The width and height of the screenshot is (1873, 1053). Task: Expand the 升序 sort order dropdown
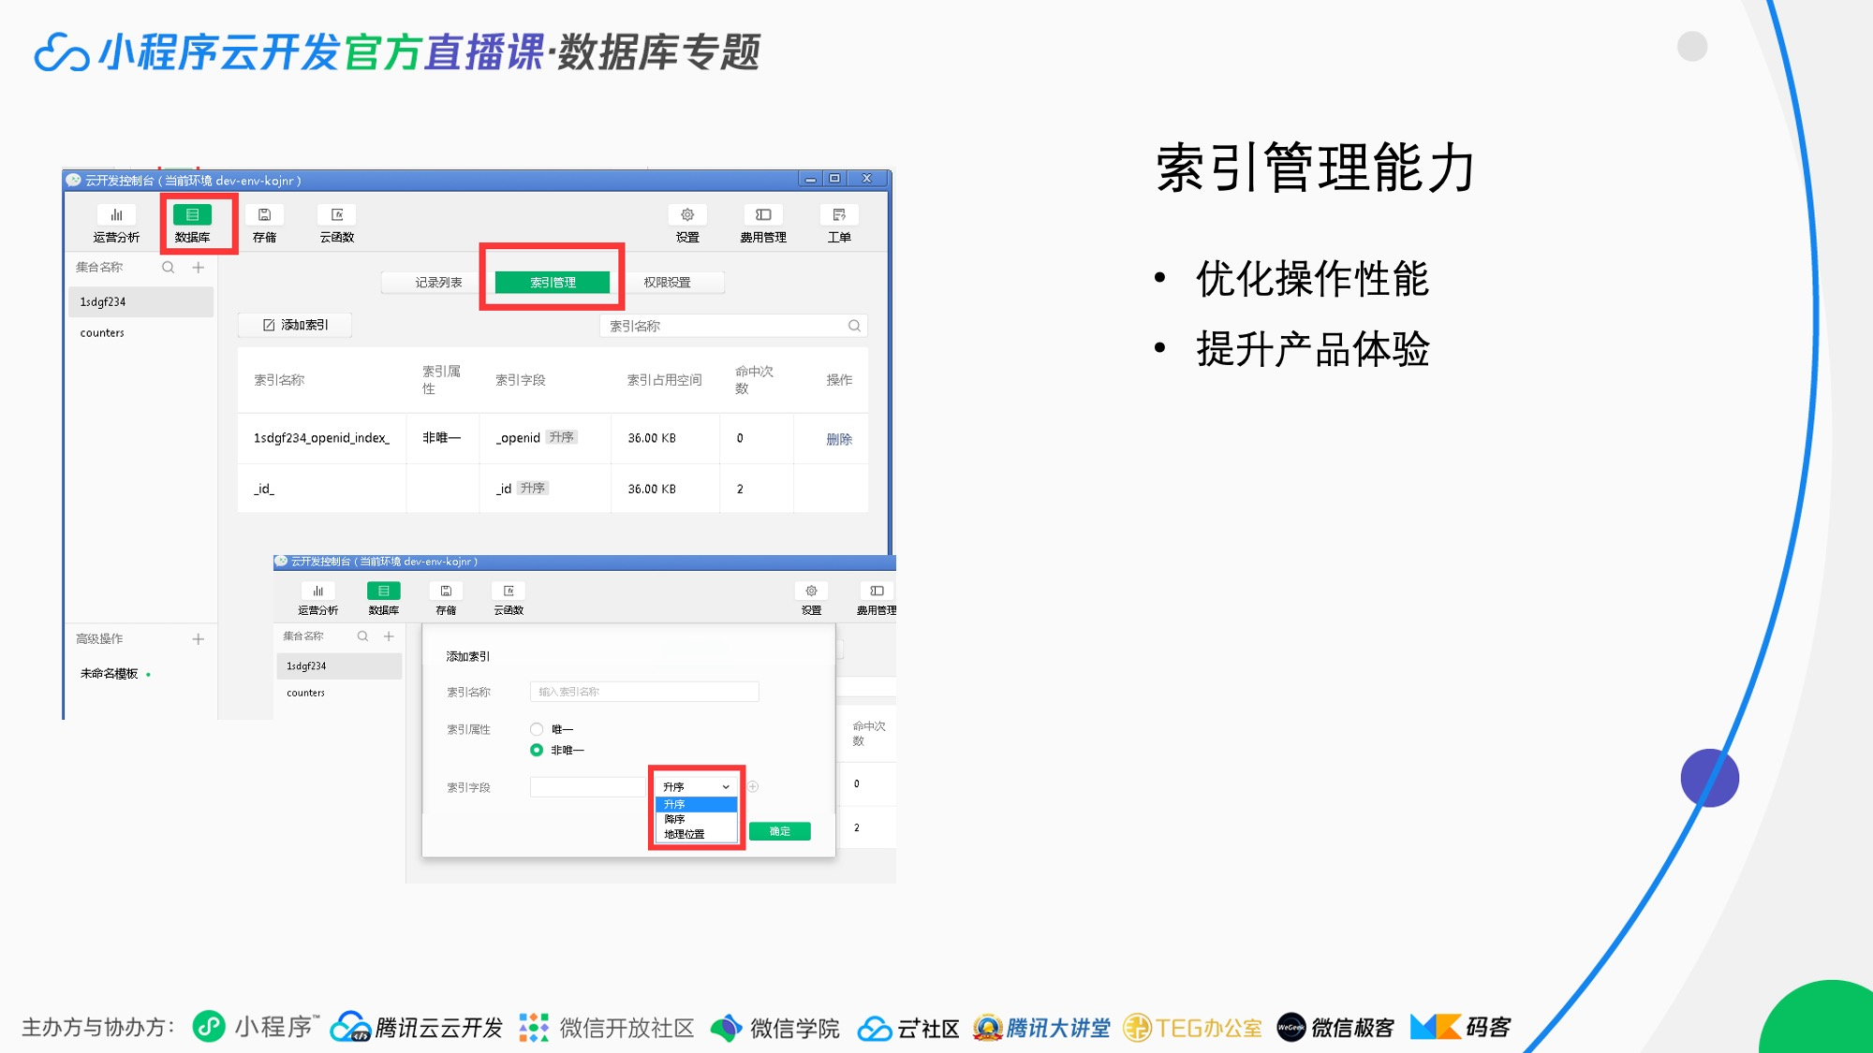pos(696,787)
